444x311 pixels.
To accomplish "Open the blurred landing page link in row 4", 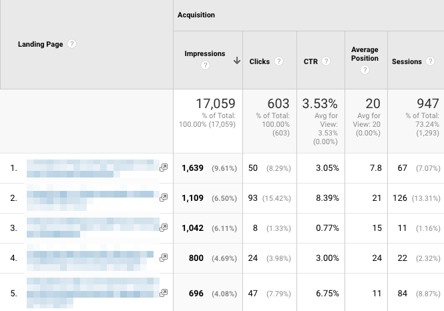I will pyautogui.click(x=90, y=258).
